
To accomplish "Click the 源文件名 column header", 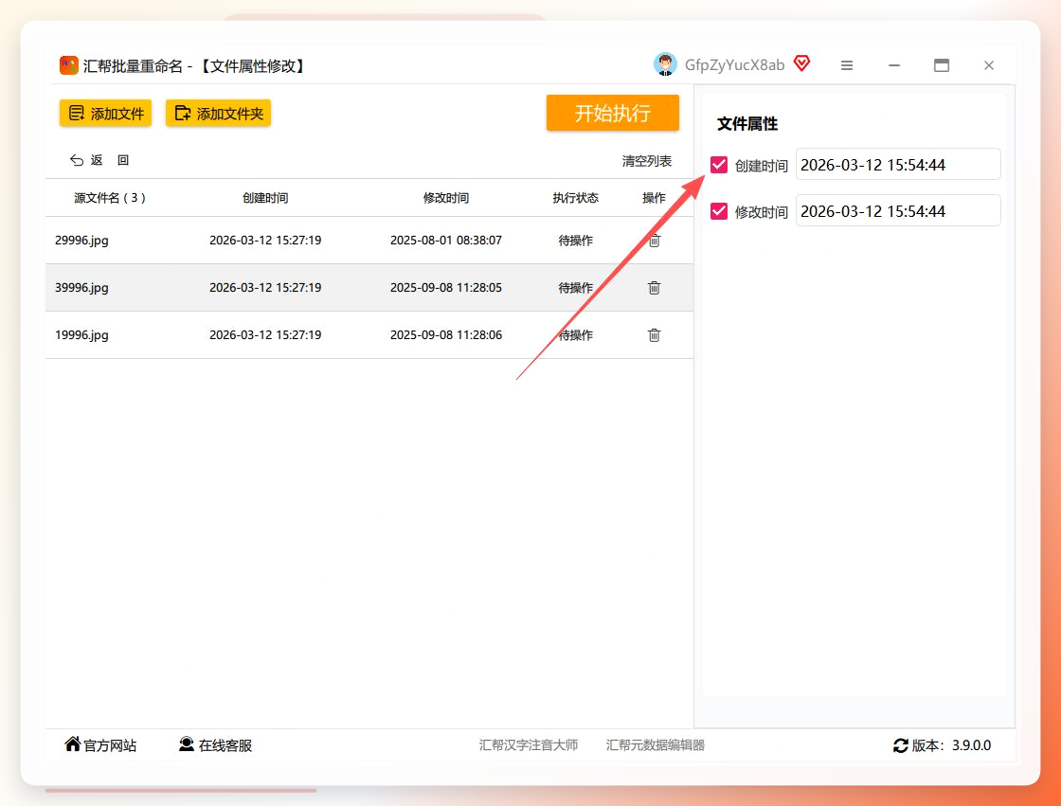I will pos(110,198).
